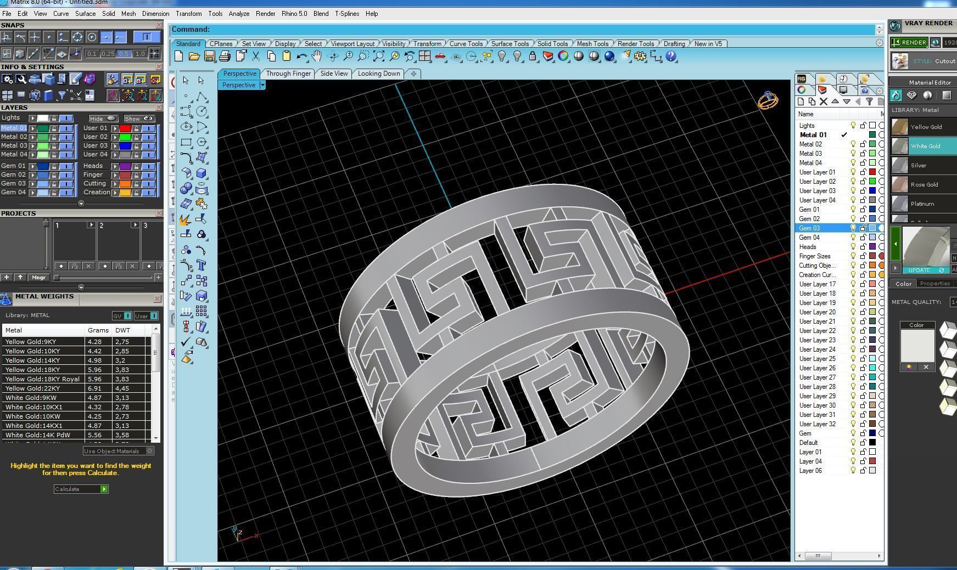The width and height of the screenshot is (957, 570).
Task: Expand project slot 1 arrow
Action: click(x=91, y=225)
